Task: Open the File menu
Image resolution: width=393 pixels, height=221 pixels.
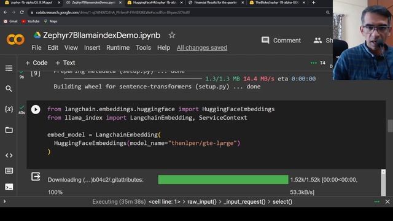Action: pos(36,48)
